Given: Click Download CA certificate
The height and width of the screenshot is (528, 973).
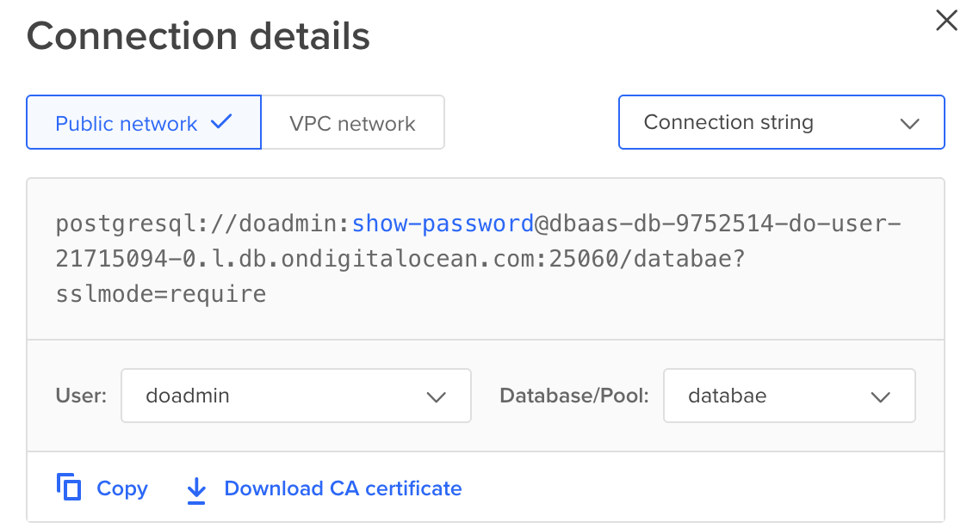Looking at the screenshot, I should [342, 488].
